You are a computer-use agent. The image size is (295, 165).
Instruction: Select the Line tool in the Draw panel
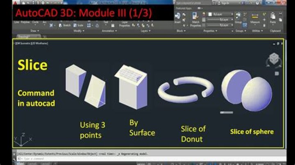click(x=16, y=22)
